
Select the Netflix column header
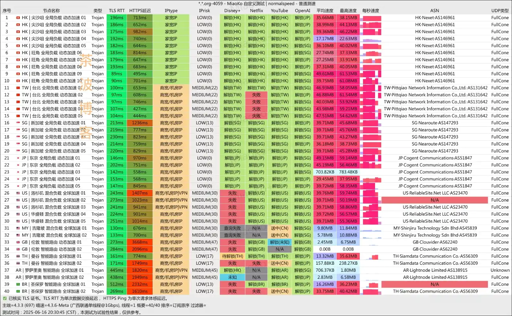[x=256, y=11]
